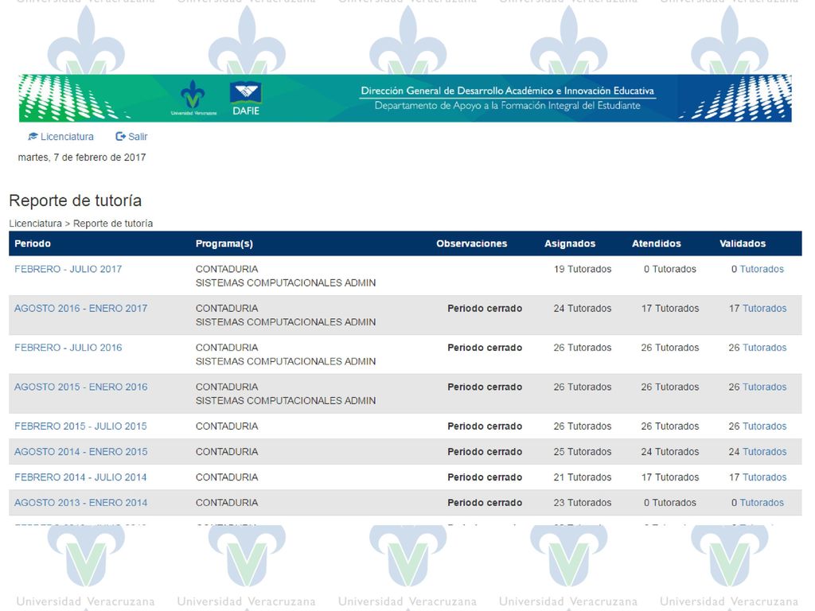Select 24 Tutorados assigned for AGOSTO 2016 - ENERO 2017
Image resolution: width=815 pixels, height=611 pixels.
coord(583,309)
